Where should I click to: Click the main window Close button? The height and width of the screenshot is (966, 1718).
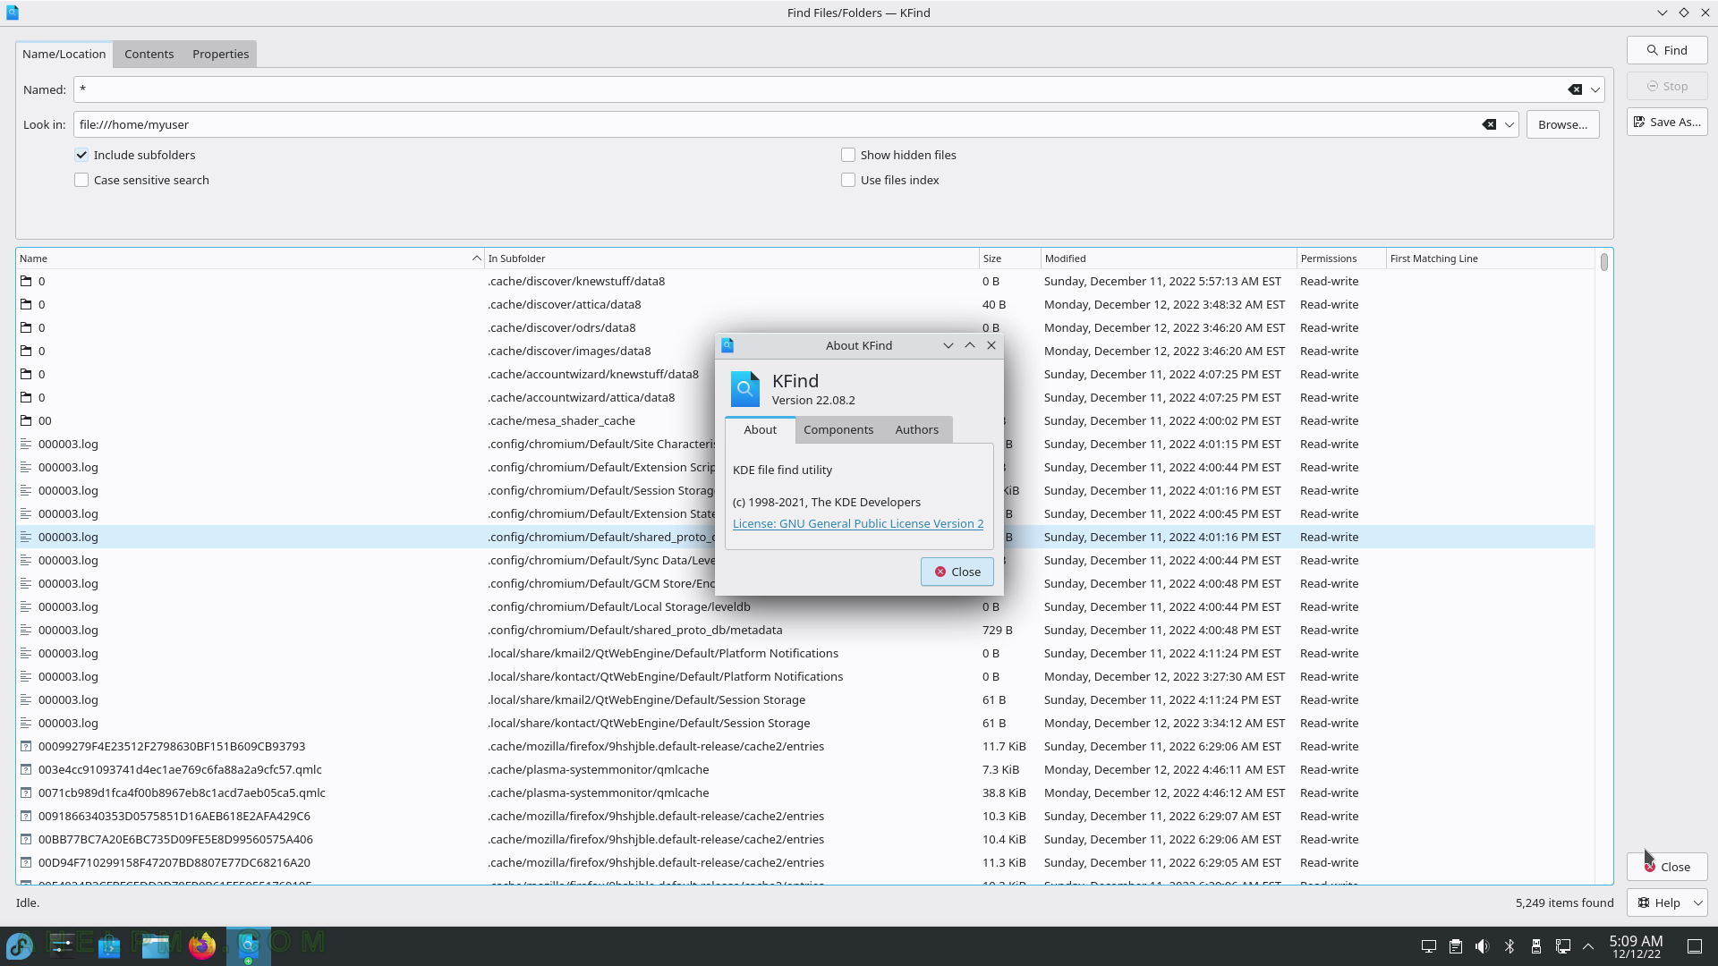(x=1667, y=867)
